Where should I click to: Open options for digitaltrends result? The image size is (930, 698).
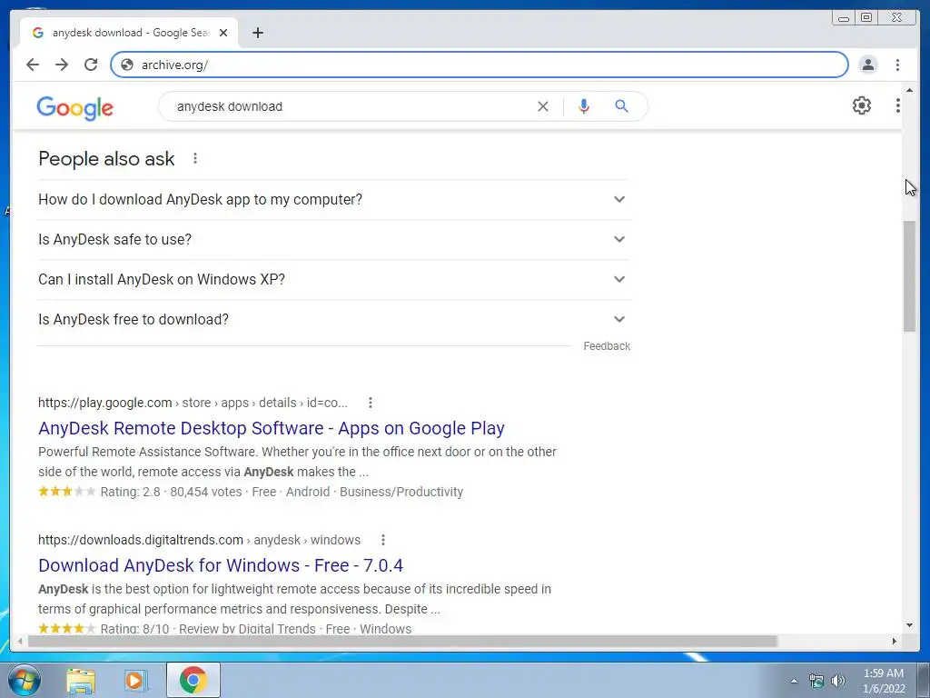click(x=383, y=540)
